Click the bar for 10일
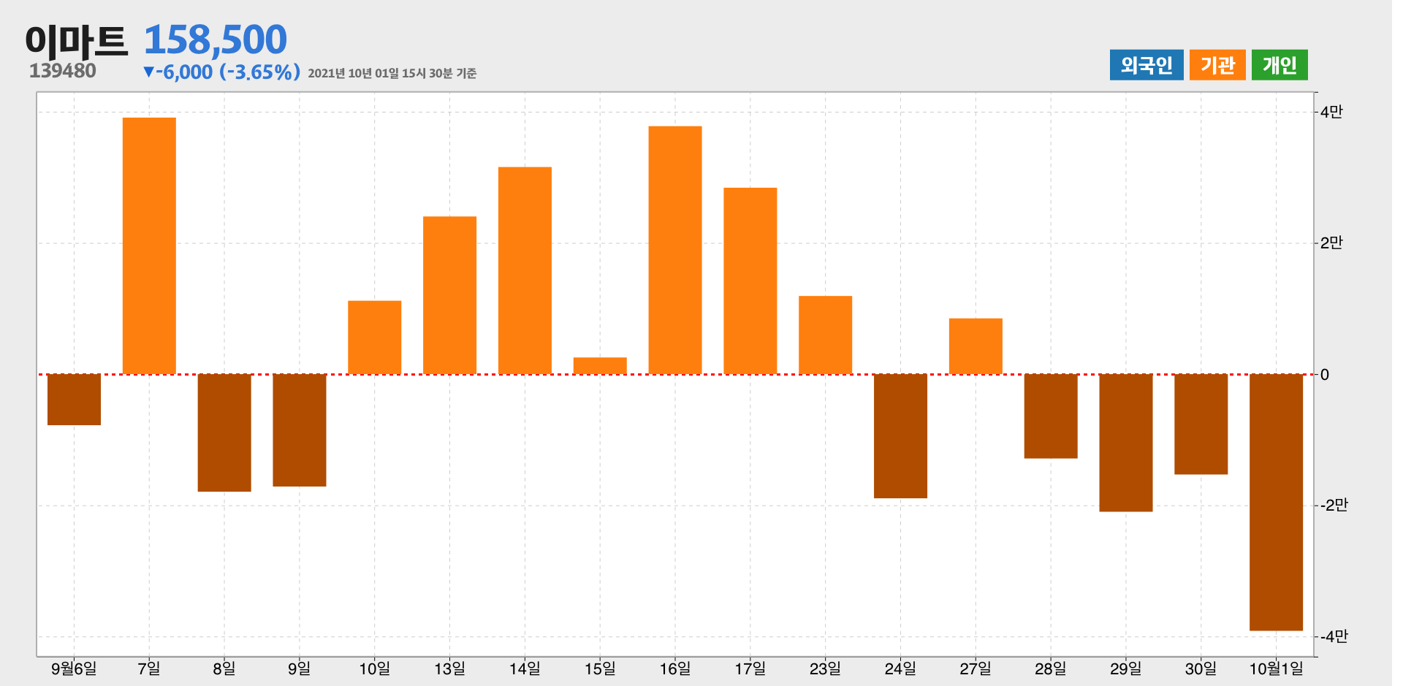 [x=375, y=338]
